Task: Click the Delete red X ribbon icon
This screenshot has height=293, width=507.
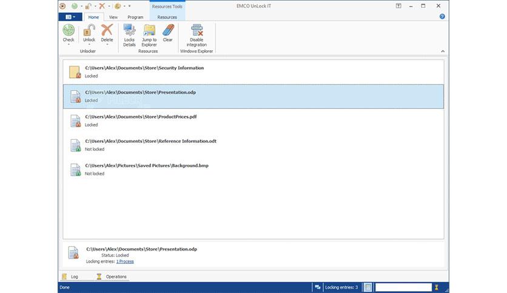Action: point(107,30)
